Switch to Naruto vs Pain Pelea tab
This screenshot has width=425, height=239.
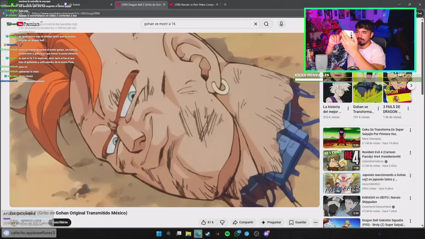coord(194,5)
